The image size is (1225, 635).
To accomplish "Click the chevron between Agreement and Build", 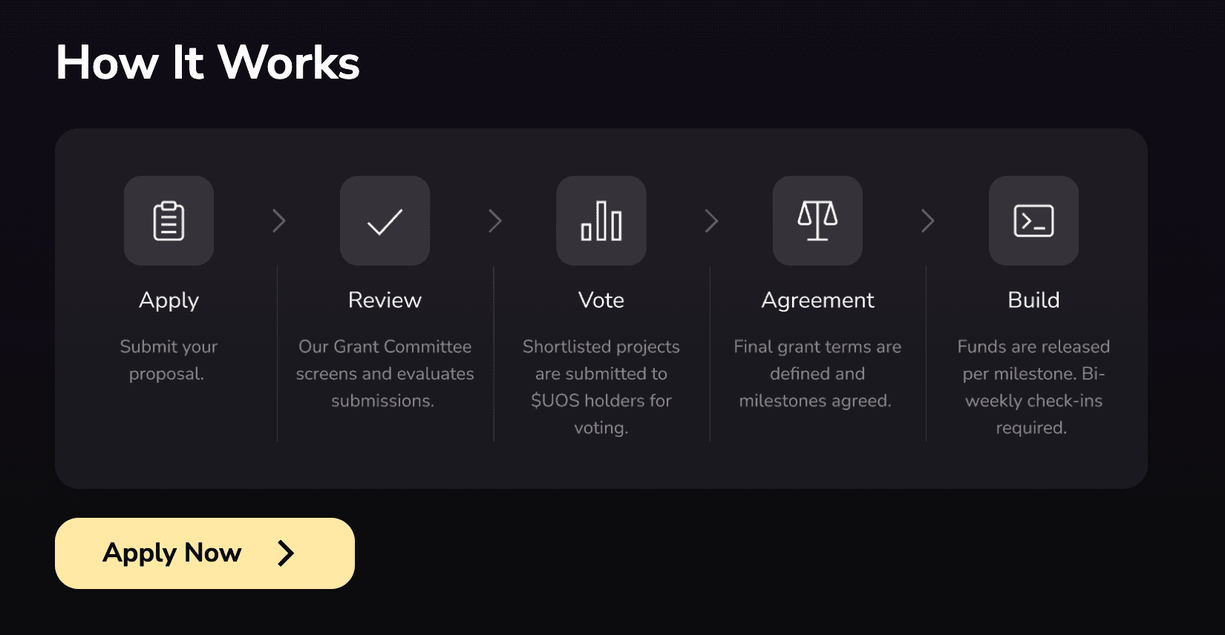I will (928, 220).
